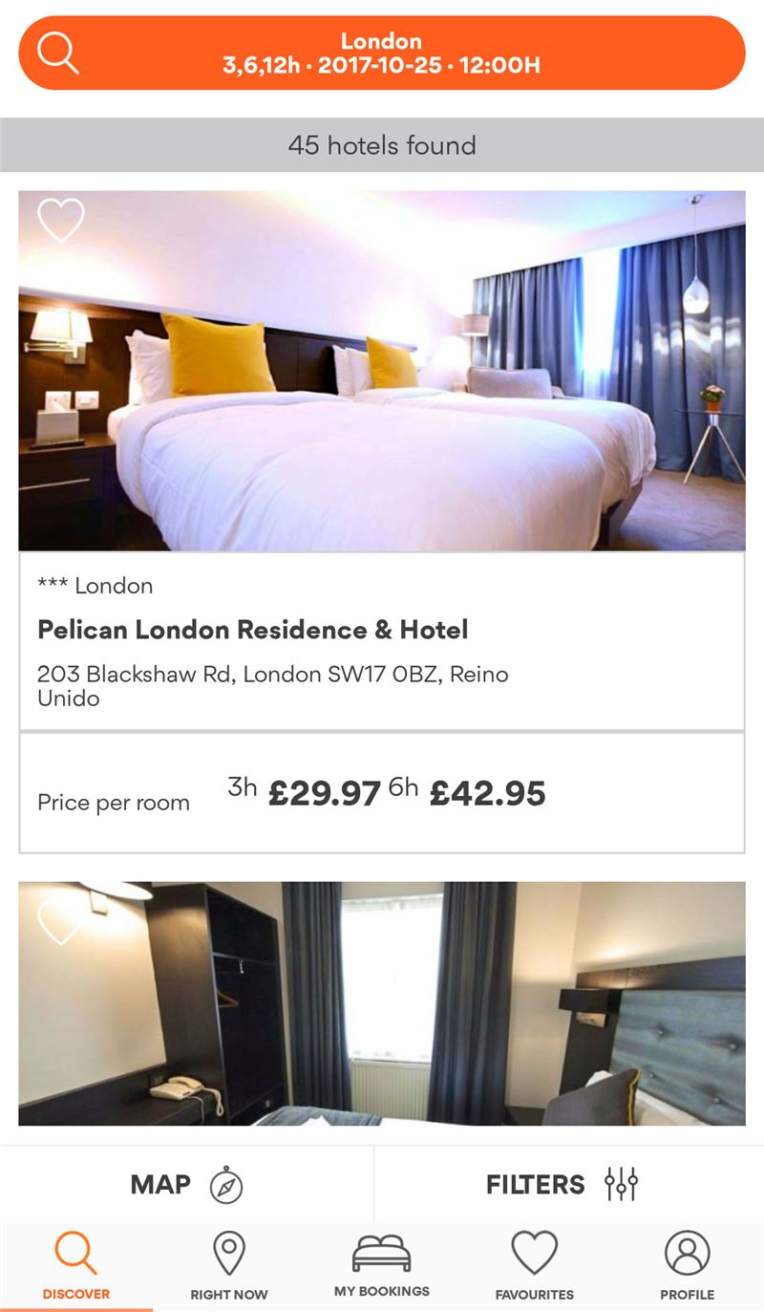Open the second hotel room photo

[x=382, y=1003]
